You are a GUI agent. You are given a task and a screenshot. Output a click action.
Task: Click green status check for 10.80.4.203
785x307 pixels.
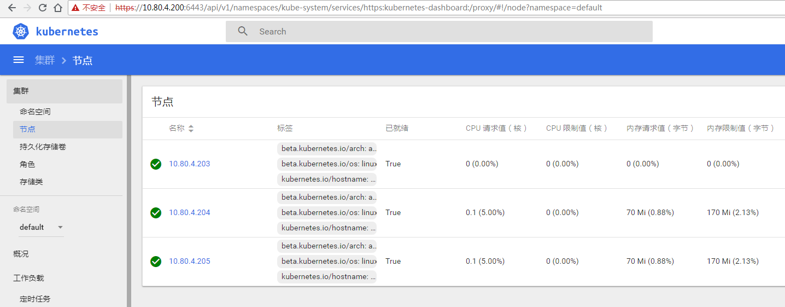(156, 164)
